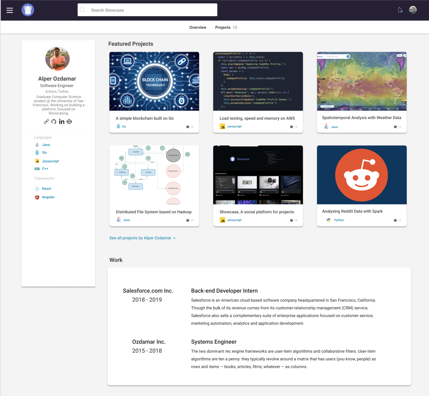
Task: Click 'Systems Engineer' job title
Action: pos(214,342)
